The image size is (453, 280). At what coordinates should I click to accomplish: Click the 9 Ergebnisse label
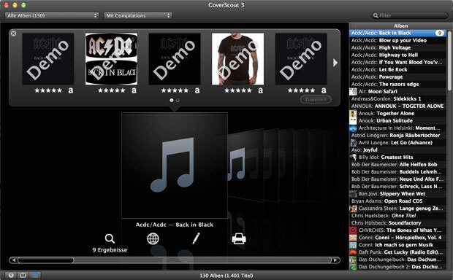pyautogui.click(x=110, y=250)
